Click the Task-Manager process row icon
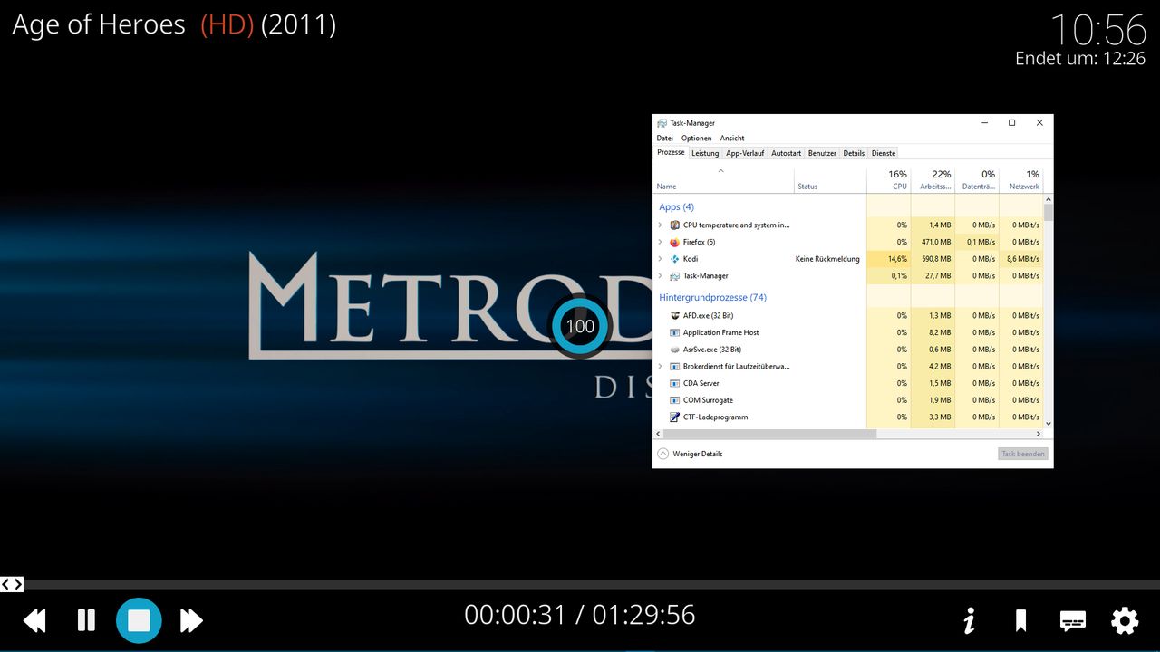The image size is (1160, 652). click(674, 275)
